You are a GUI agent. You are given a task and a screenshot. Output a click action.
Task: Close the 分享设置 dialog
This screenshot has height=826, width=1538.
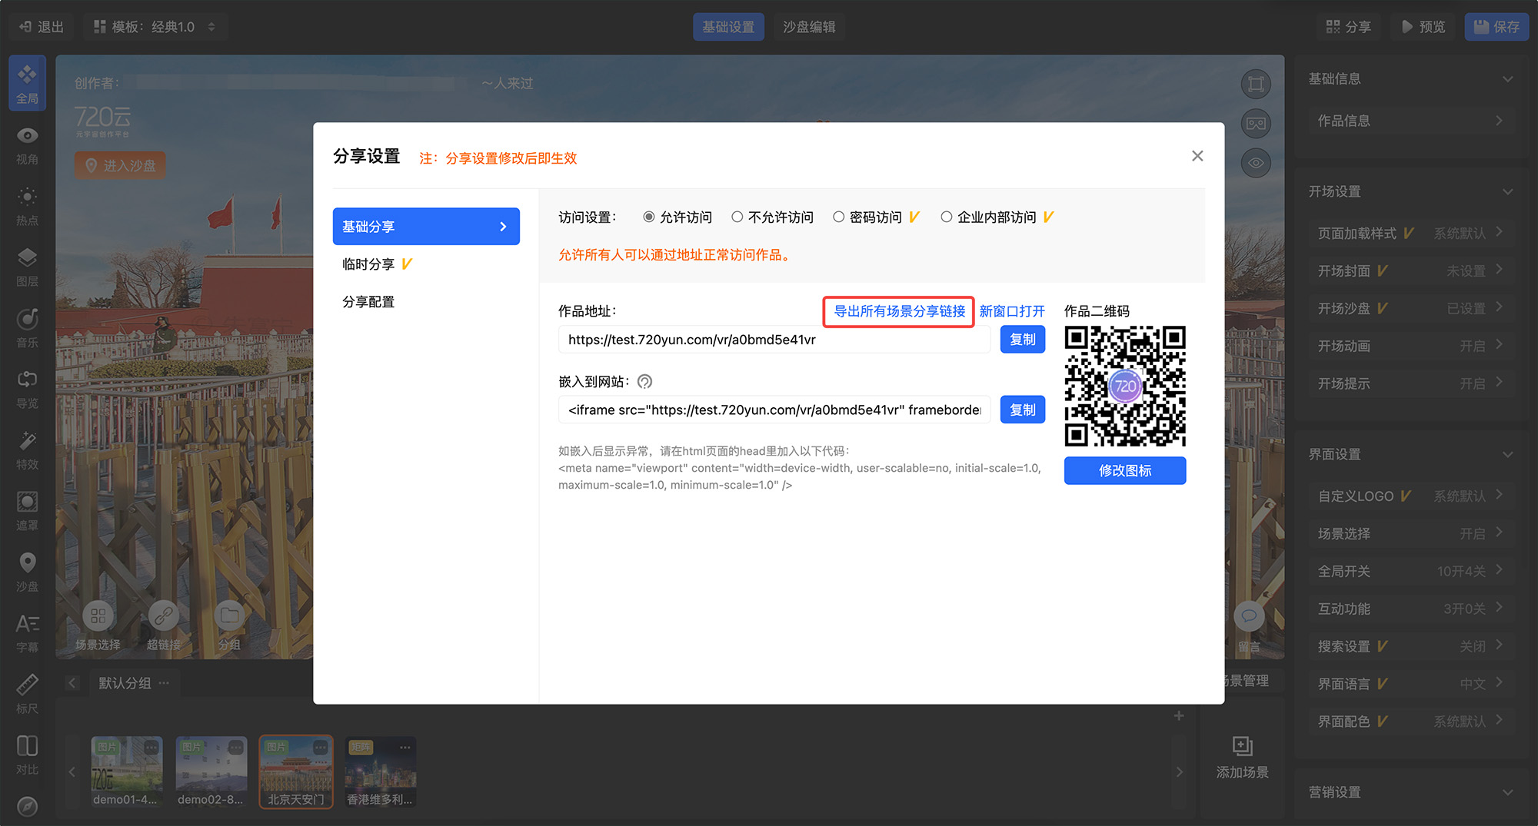(1197, 156)
